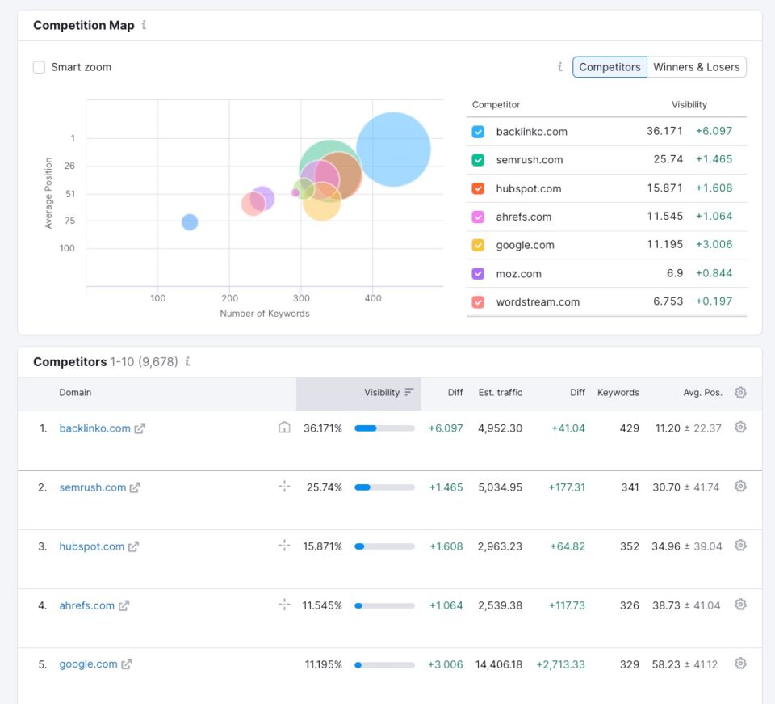Open row options gear for google.com
The height and width of the screenshot is (704, 775).
[x=740, y=663]
